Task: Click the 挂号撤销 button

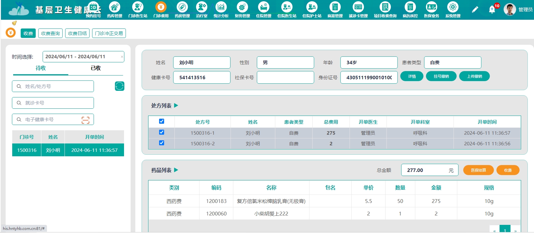Action: pos(441,76)
